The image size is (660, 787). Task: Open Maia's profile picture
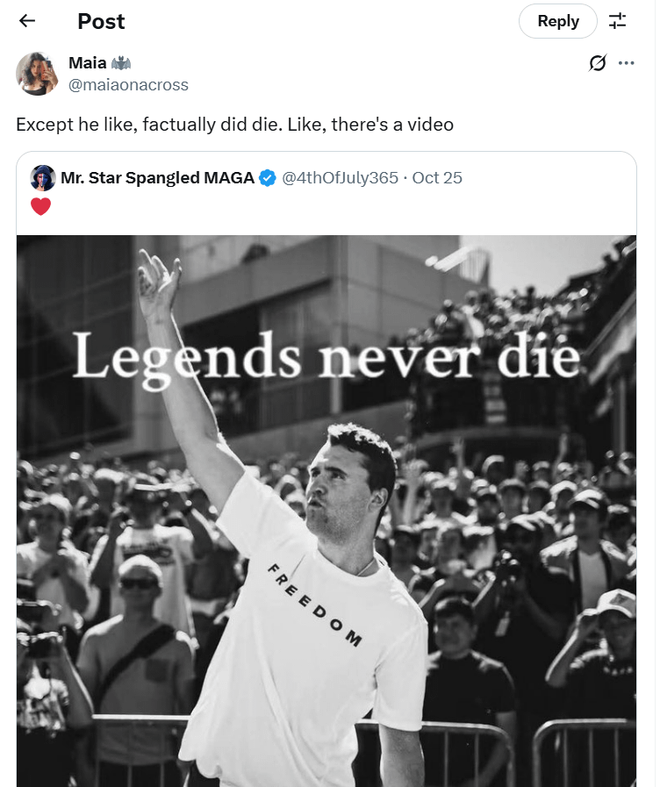click(x=37, y=74)
